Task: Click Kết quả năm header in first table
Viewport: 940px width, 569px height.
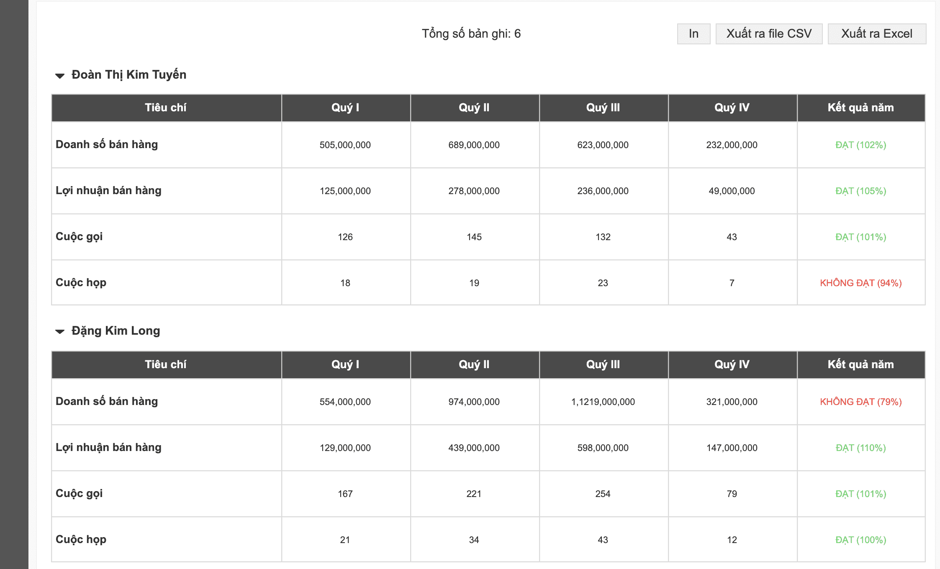Action: [860, 108]
